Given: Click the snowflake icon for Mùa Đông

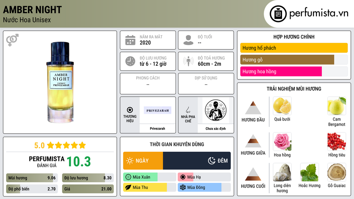Looking at the screenshot, I should coord(183,187).
